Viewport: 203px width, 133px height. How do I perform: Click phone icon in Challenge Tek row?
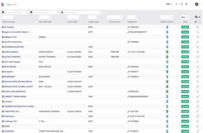[128, 121]
